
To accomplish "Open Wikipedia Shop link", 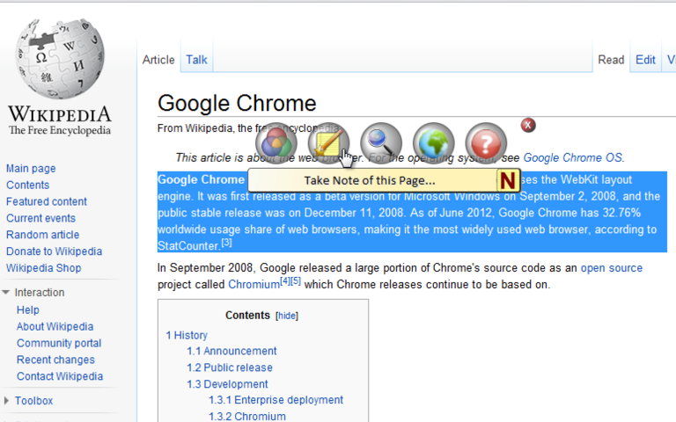I will [x=43, y=268].
